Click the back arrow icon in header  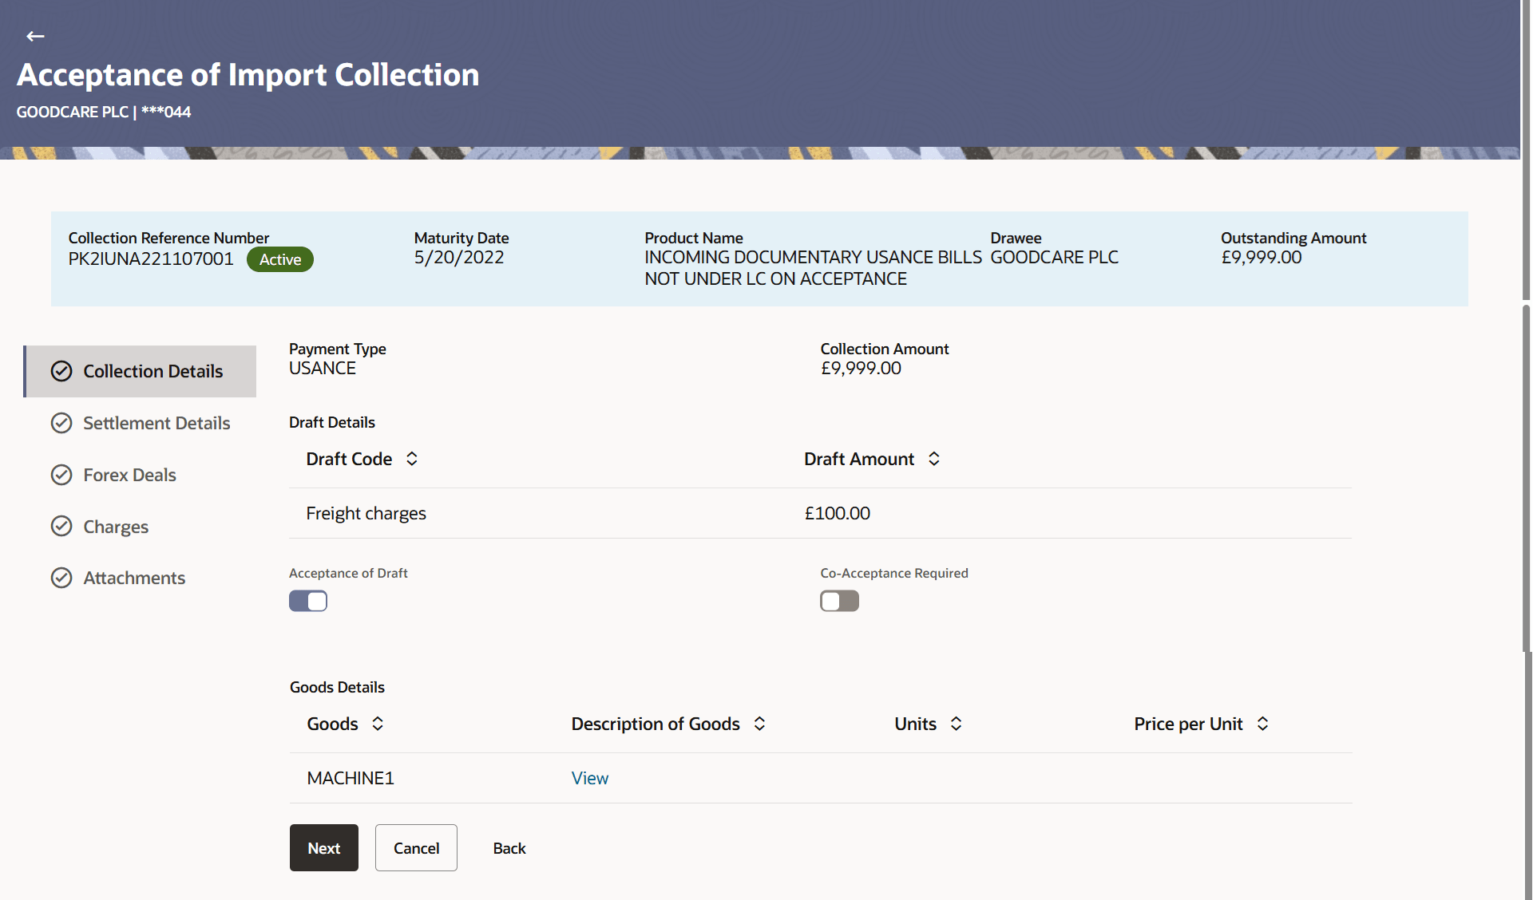[x=35, y=36]
